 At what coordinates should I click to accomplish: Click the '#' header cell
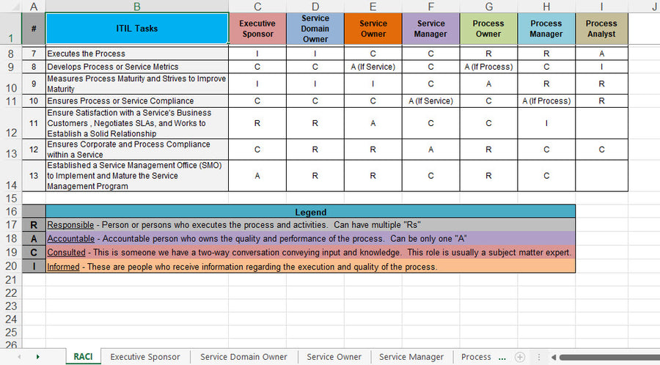pos(34,29)
